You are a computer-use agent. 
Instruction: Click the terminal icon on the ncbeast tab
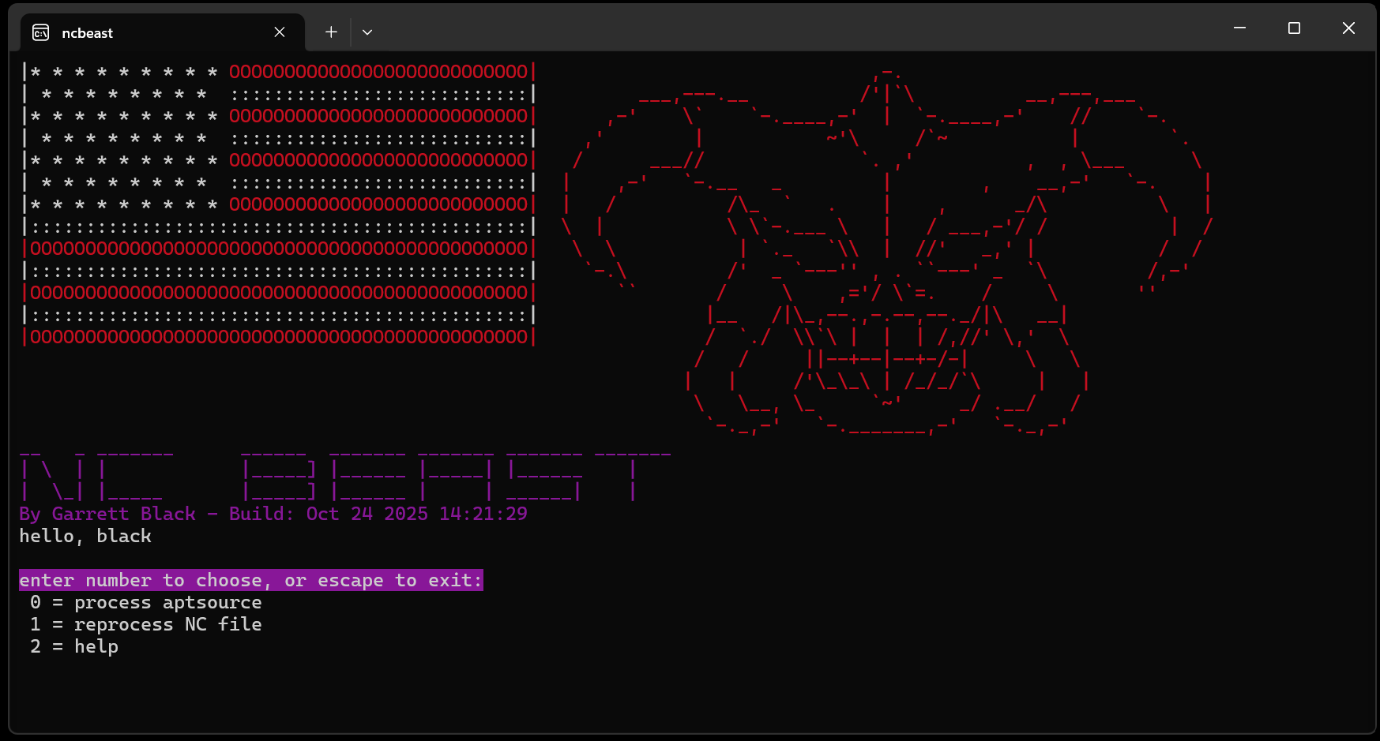click(40, 32)
